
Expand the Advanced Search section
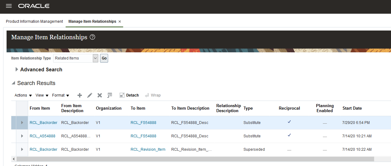[x=17, y=70]
